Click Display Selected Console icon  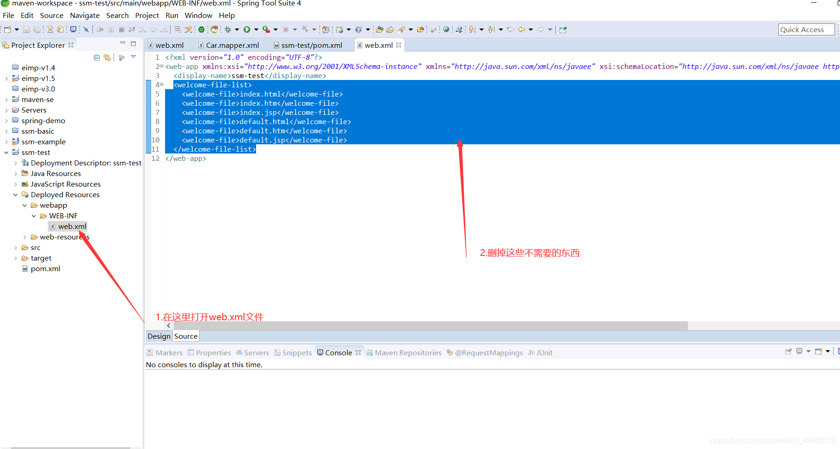(x=800, y=352)
